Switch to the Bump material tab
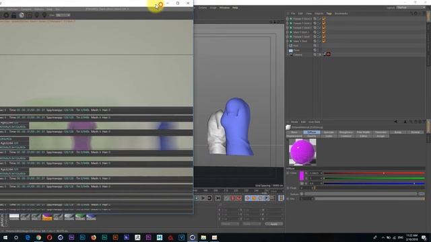This screenshot has height=242, width=431. click(398, 132)
